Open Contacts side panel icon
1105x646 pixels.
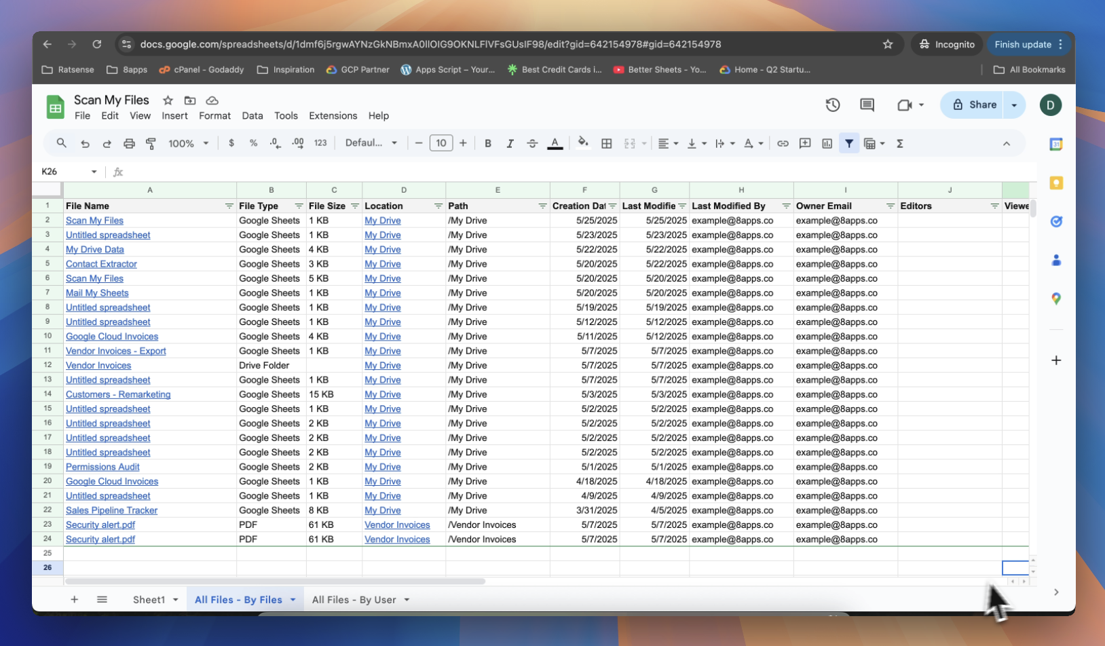1056,260
